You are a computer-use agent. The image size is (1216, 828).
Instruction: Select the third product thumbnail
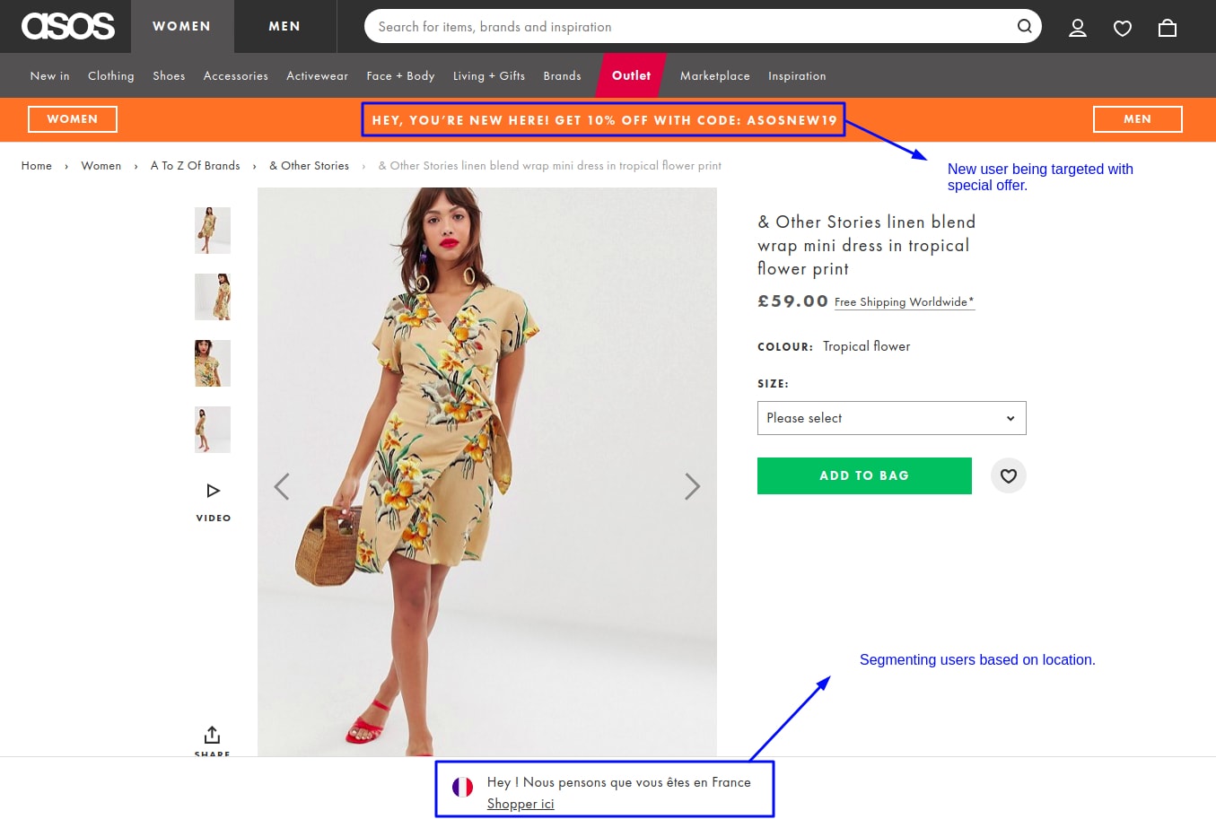click(x=212, y=362)
